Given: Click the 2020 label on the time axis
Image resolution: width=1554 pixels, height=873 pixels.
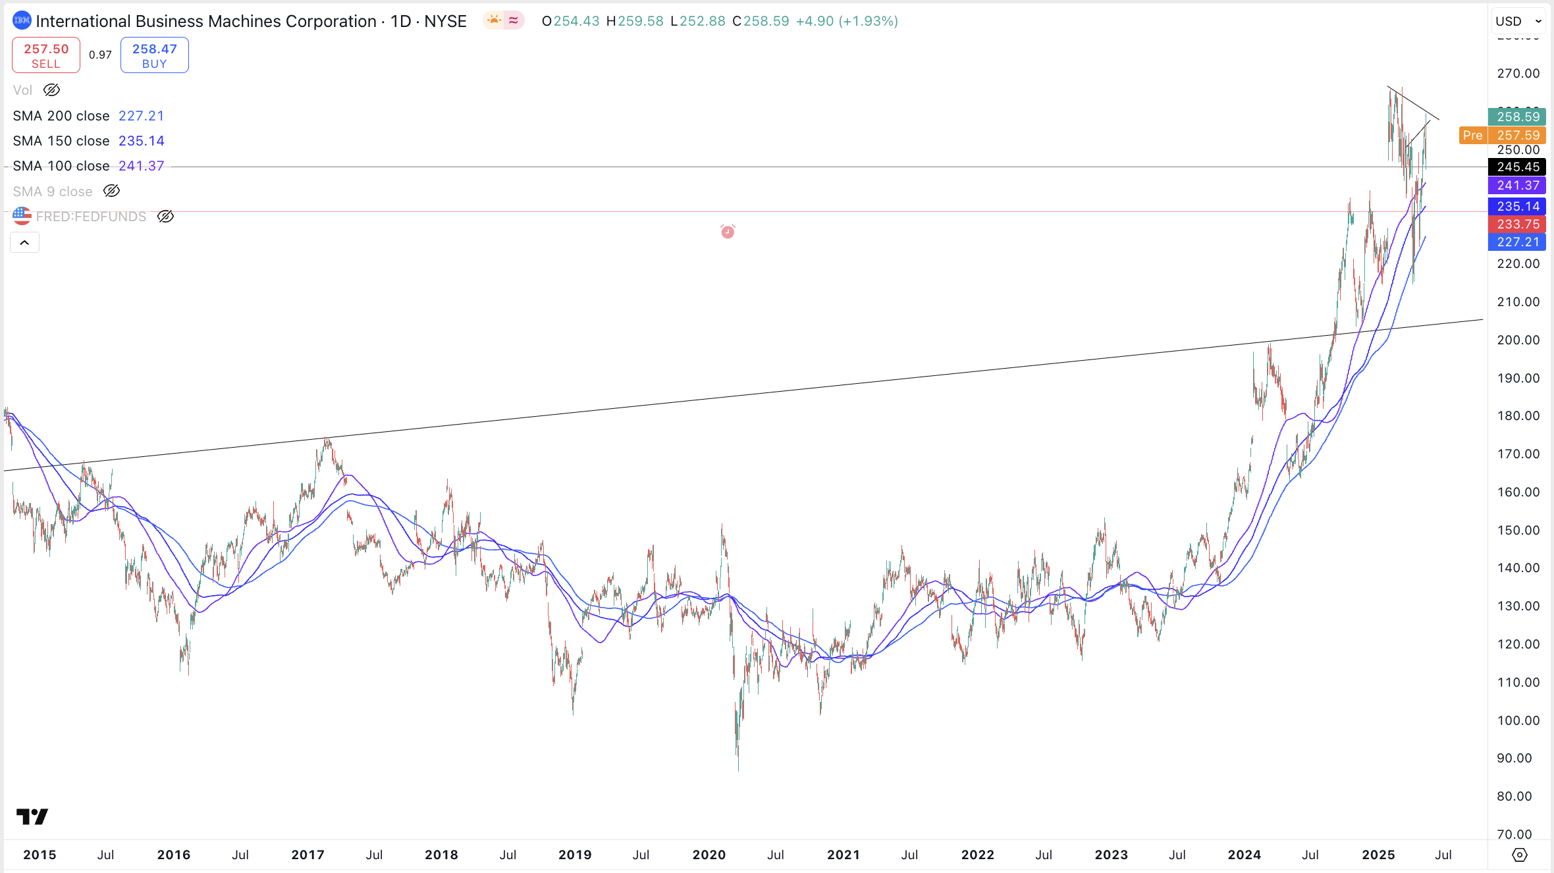Looking at the screenshot, I should [x=709, y=855].
